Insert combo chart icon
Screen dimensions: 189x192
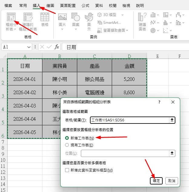tap(178, 23)
